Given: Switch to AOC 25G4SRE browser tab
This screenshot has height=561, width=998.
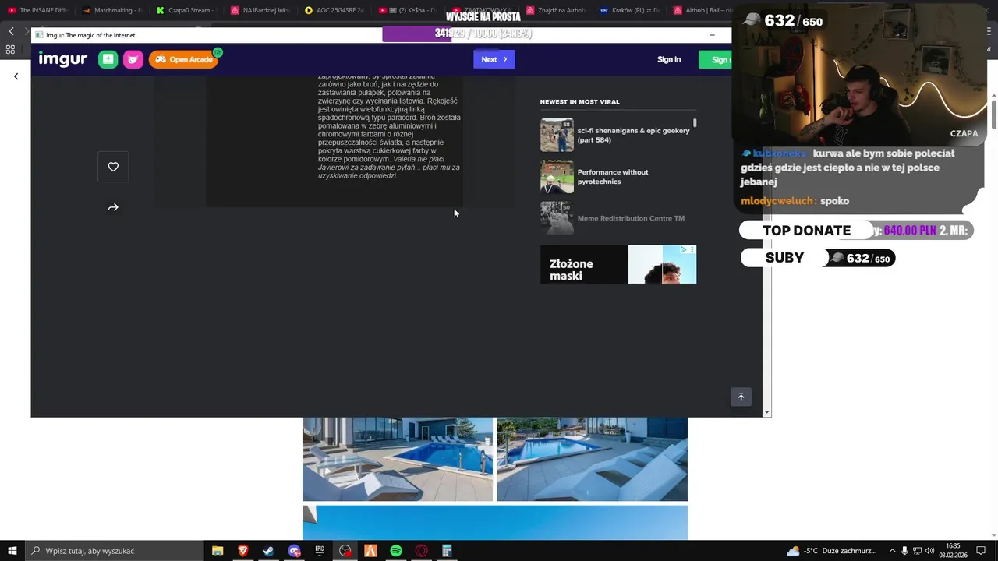Looking at the screenshot, I should pyautogui.click(x=334, y=10).
